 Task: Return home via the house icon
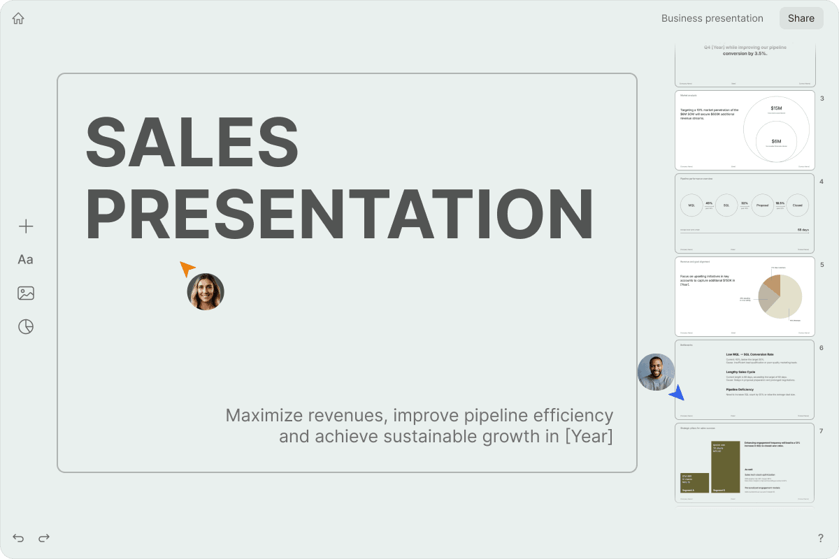pyautogui.click(x=17, y=18)
